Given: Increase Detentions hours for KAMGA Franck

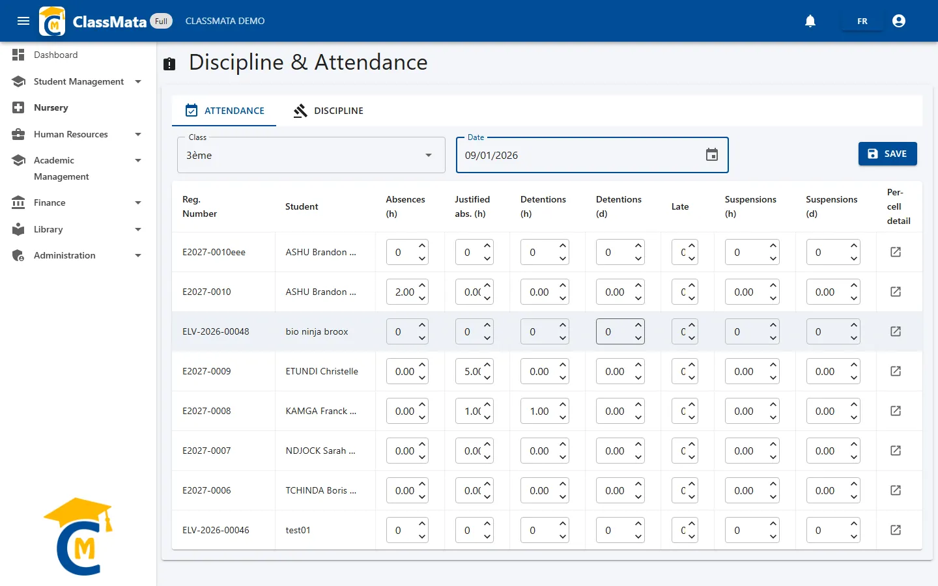Looking at the screenshot, I should click(x=563, y=404).
